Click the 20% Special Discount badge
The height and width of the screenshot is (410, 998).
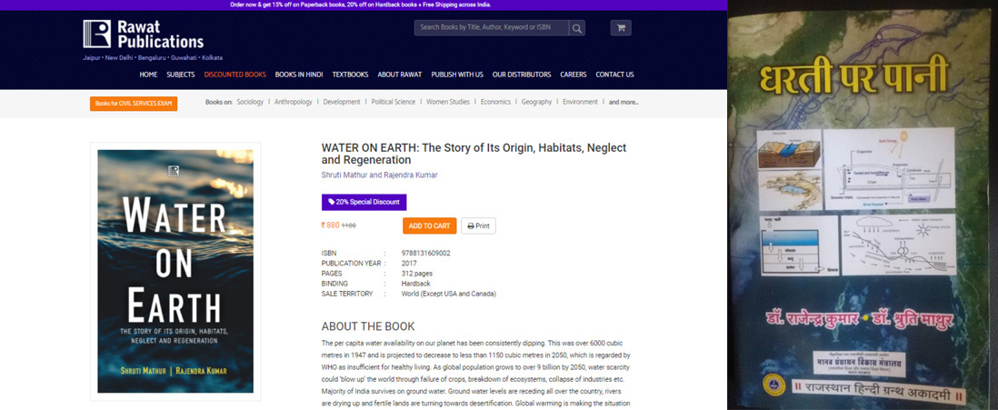(x=364, y=202)
